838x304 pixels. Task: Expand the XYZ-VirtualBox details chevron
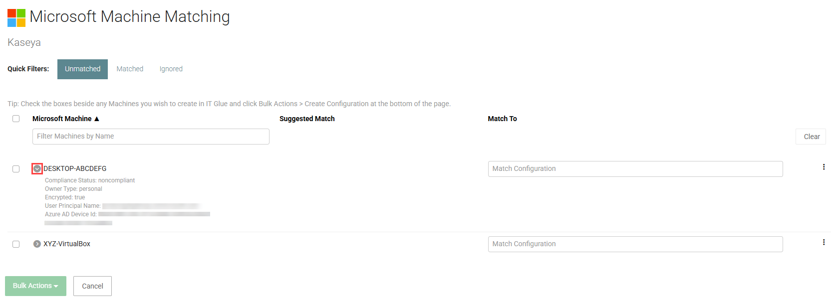point(37,244)
